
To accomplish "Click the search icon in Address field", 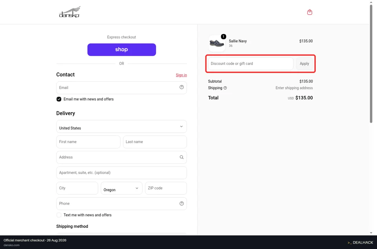I will 181,157.
